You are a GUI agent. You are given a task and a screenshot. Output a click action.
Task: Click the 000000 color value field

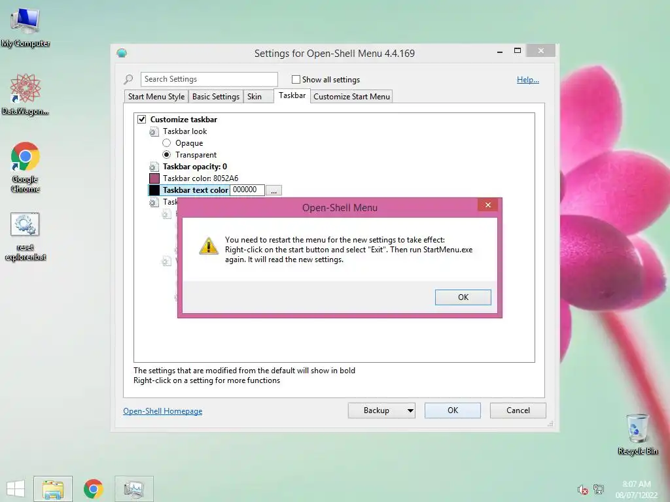[x=247, y=190]
